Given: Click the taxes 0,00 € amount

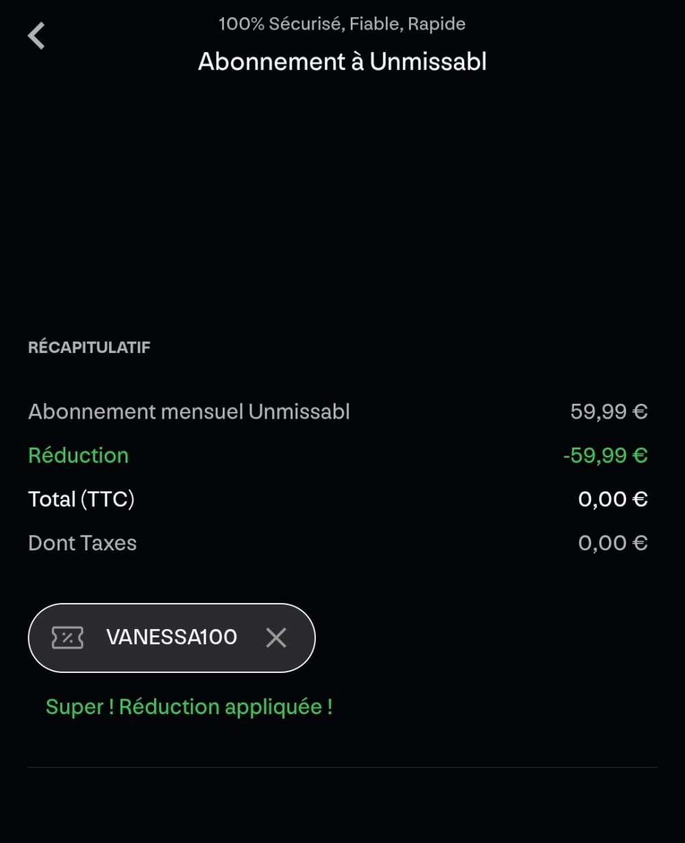Looking at the screenshot, I should point(612,543).
